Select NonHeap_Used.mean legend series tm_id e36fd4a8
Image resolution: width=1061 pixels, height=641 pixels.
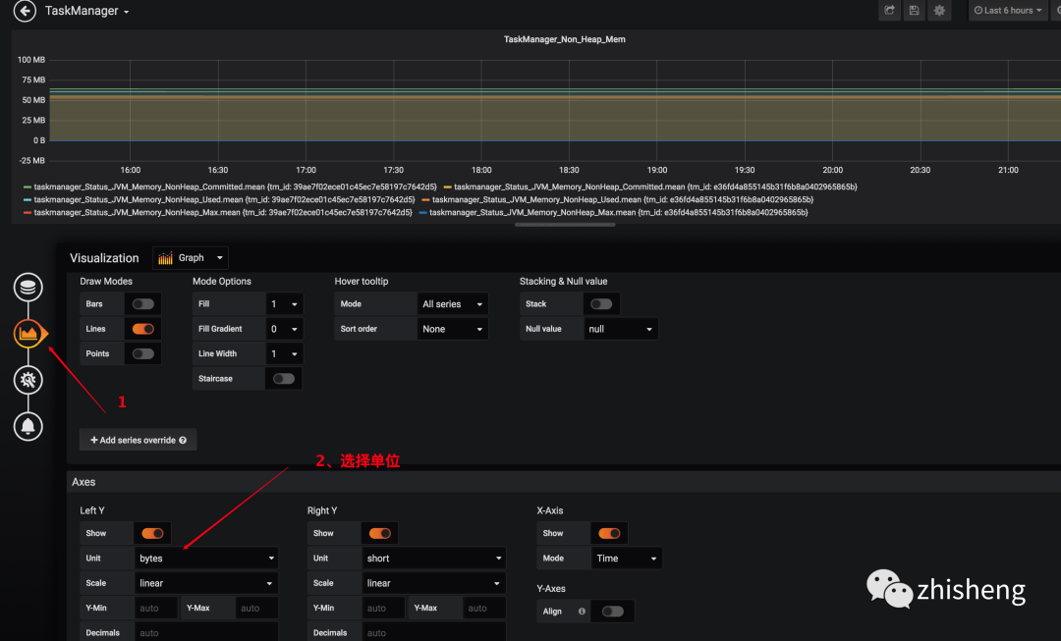tap(623, 199)
